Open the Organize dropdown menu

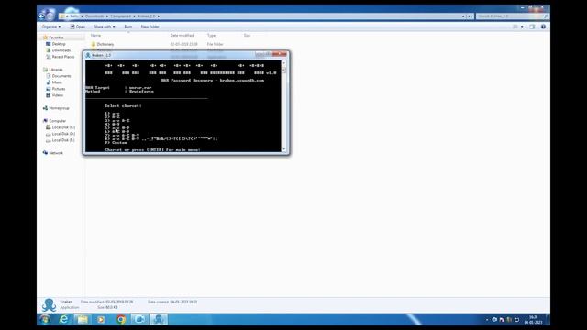51,27
